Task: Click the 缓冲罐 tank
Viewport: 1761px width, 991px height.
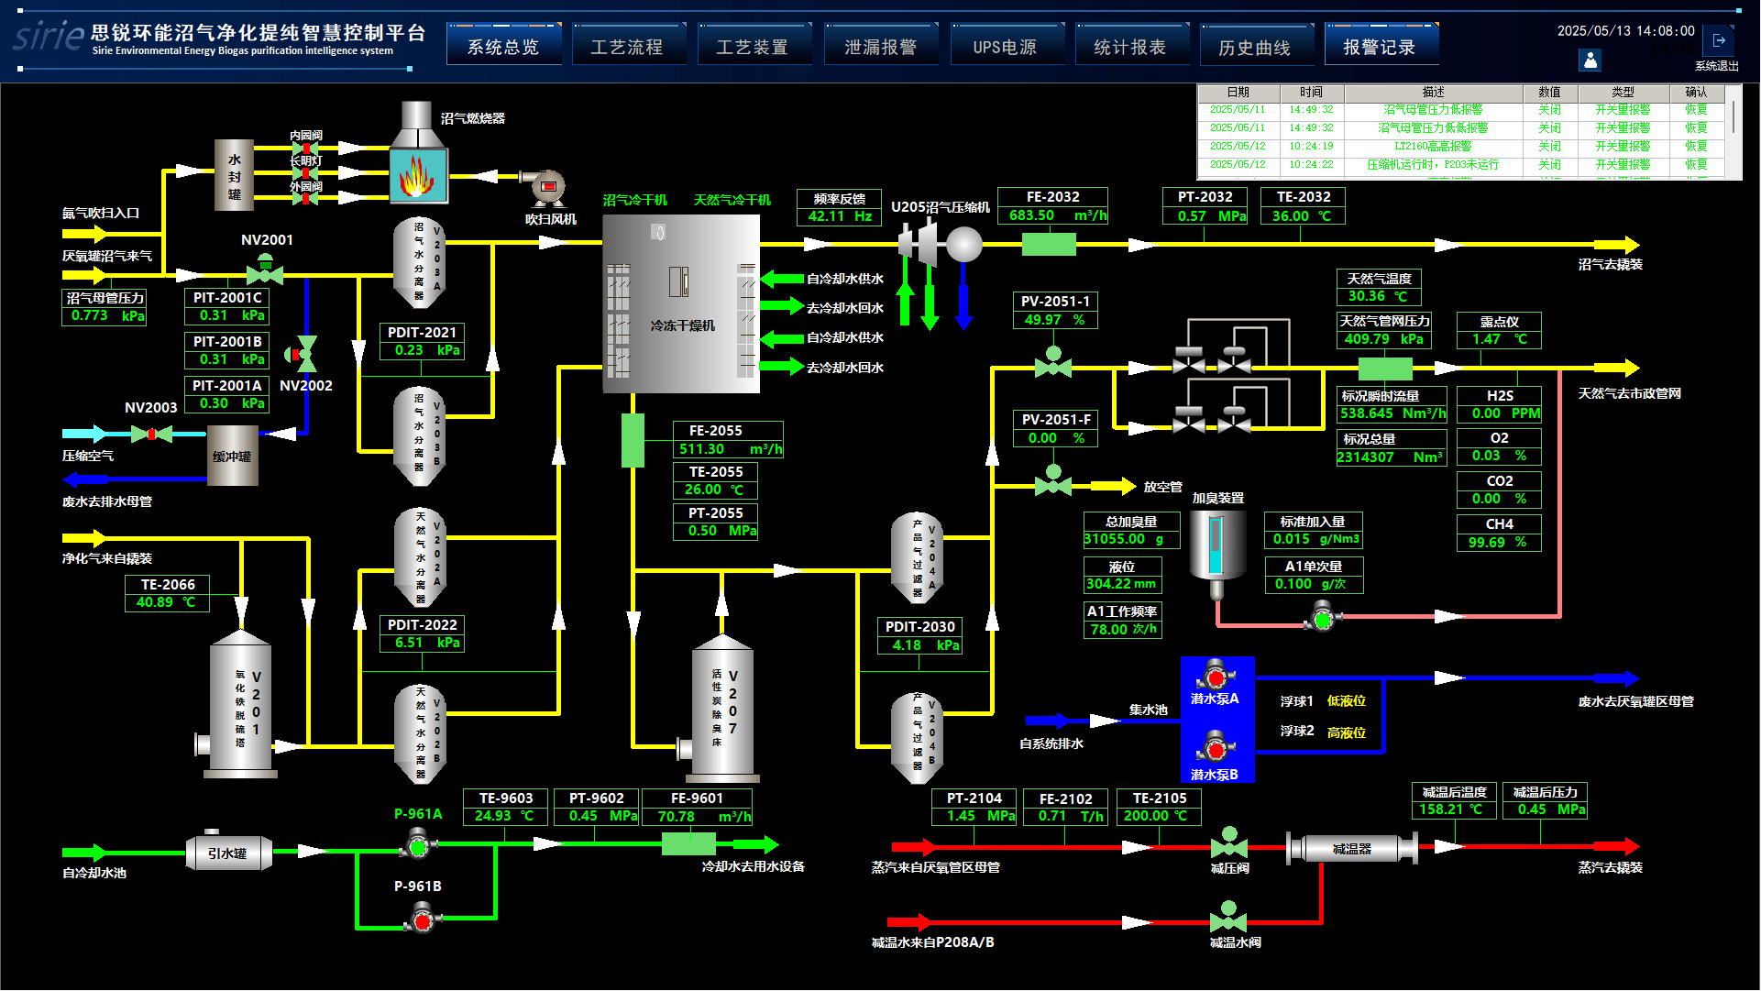Action: click(x=233, y=456)
